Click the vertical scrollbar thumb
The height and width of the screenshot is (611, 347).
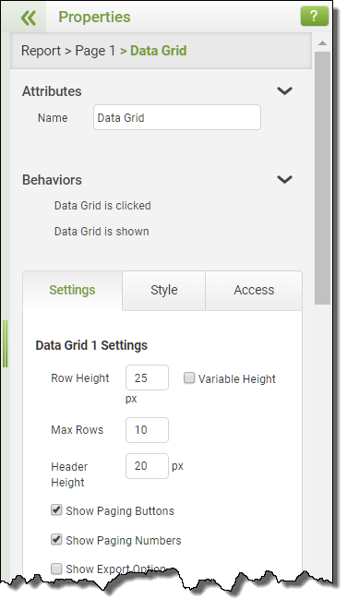coord(322,177)
